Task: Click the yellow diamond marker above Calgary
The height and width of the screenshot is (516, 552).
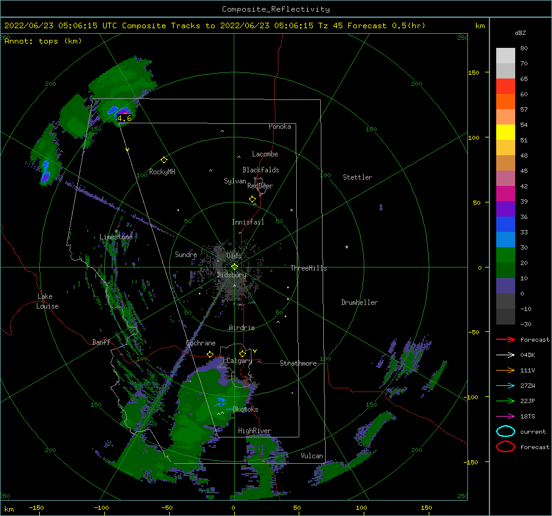Action: pyautogui.click(x=242, y=353)
